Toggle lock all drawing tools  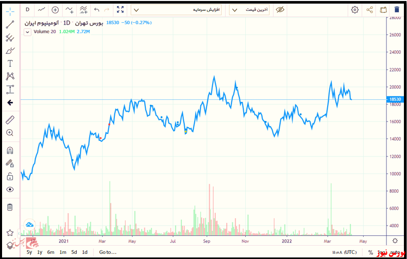[x=10, y=177]
